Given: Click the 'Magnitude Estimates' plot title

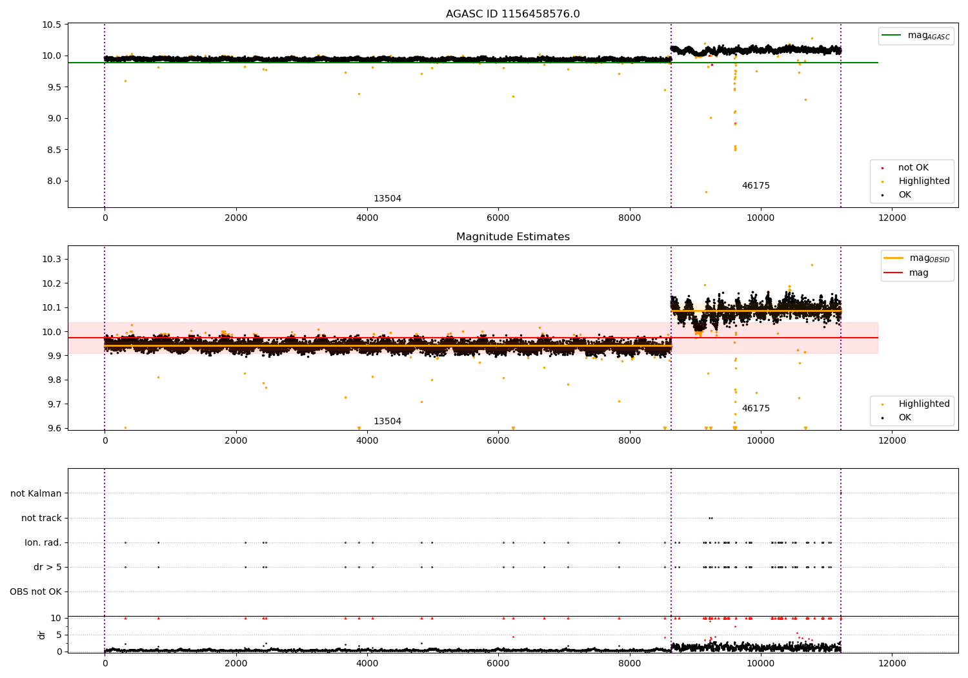Looking at the screenshot, I should (512, 237).
